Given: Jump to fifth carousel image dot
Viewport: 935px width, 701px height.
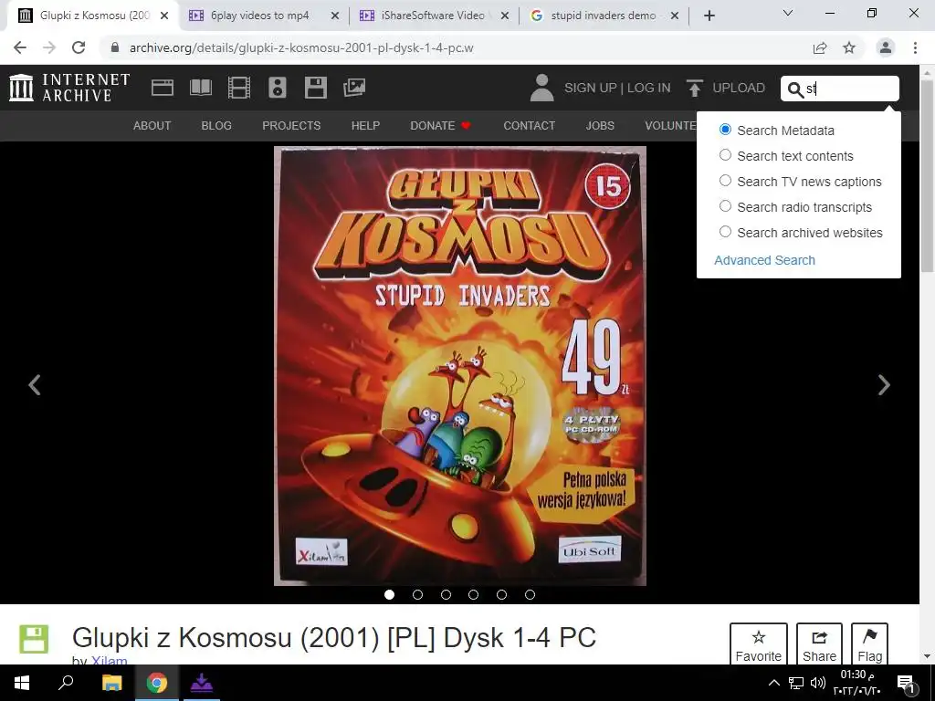Looking at the screenshot, I should coord(501,594).
